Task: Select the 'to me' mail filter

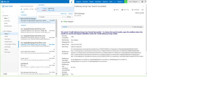Action: tap(31, 9)
